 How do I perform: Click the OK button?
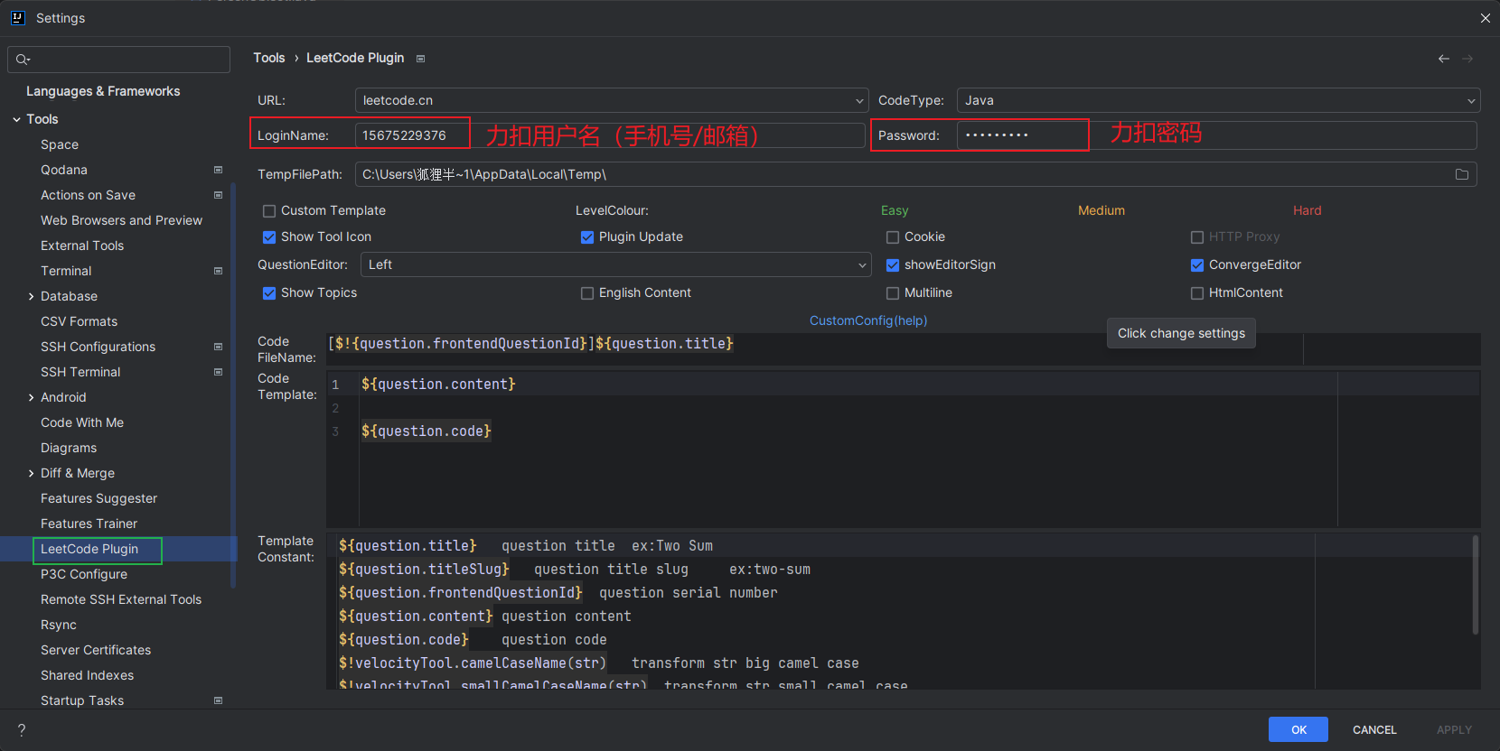tap(1298, 729)
